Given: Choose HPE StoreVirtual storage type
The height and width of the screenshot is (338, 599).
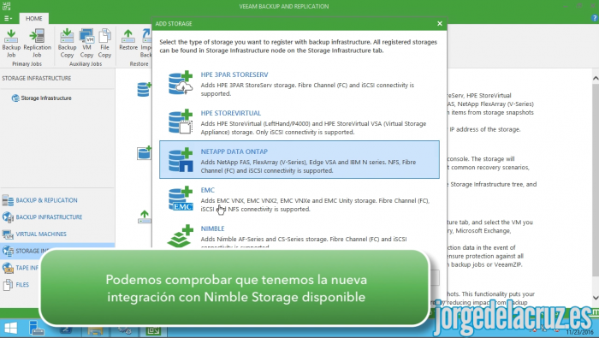Looking at the screenshot, I should (299, 122).
